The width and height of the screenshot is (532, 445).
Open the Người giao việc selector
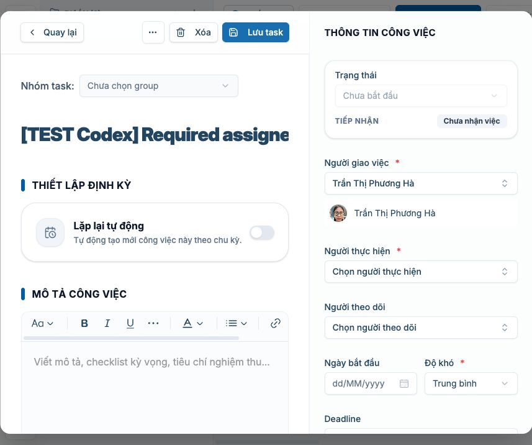421,183
